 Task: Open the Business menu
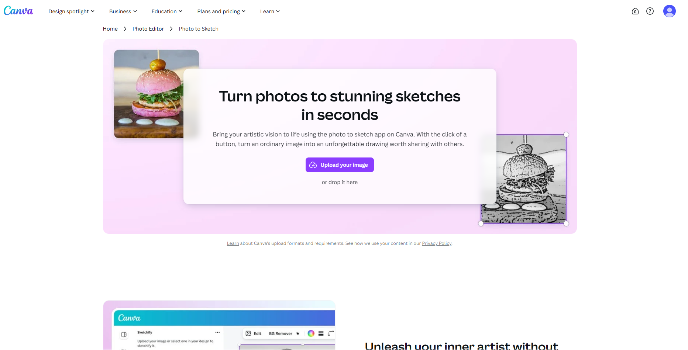coord(122,11)
